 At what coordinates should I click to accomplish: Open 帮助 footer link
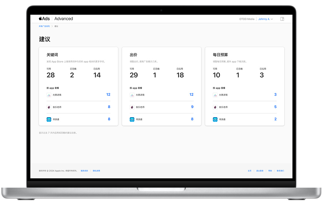[x=270, y=171]
